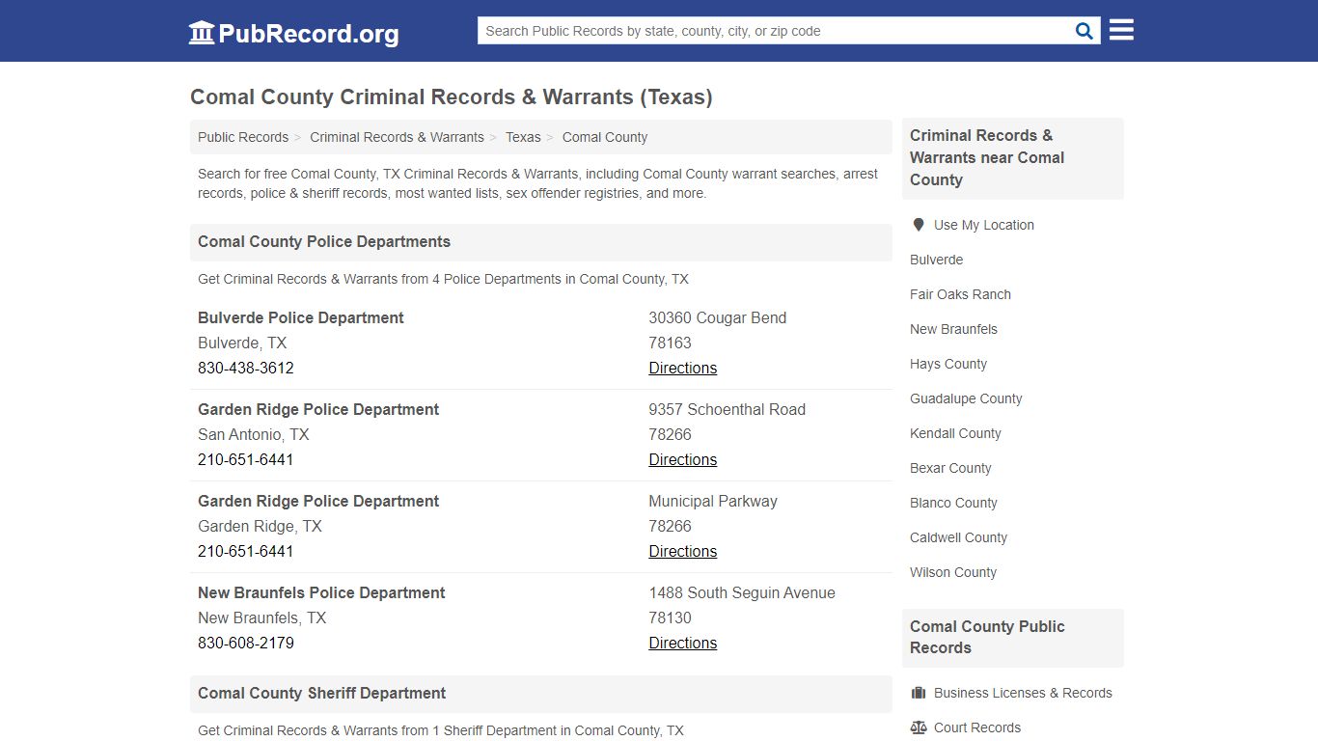Open Criminal Records & Warrants breadcrumb
Image resolution: width=1318 pixels, height=741 pixels.
click(397, 137)
